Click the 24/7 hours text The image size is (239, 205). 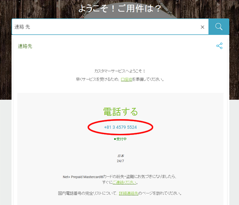coord(121,161)
